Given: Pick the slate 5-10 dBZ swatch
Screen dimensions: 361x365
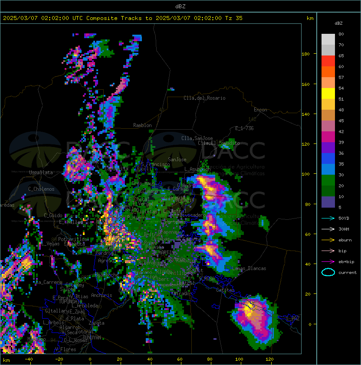Looking at the screenshot, I should pos(328,202).
